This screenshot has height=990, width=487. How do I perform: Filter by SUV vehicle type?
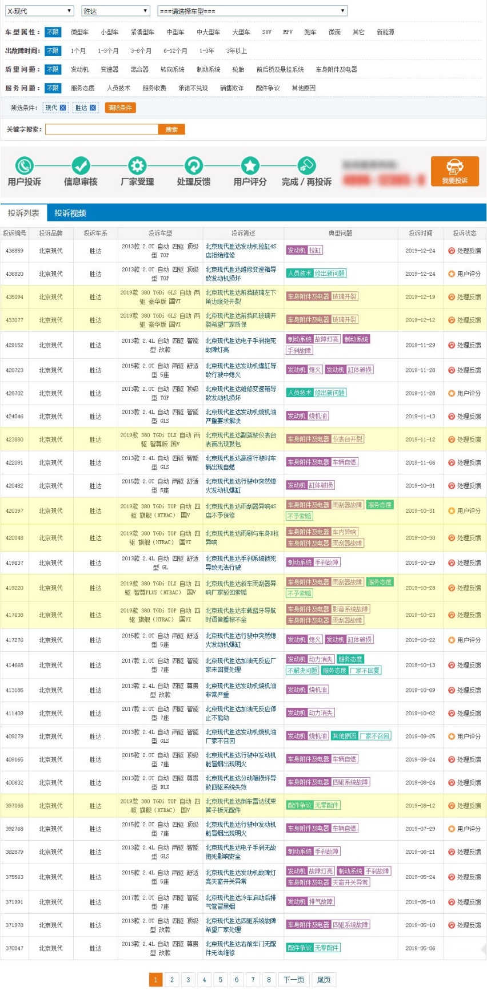(267, 32)
